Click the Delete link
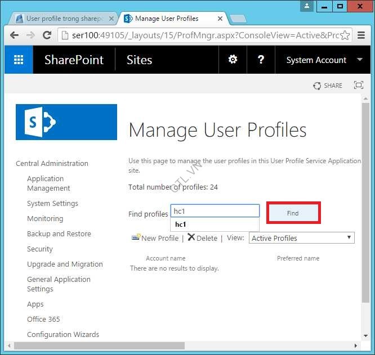The image size is (375, 355). coord(207,238)
